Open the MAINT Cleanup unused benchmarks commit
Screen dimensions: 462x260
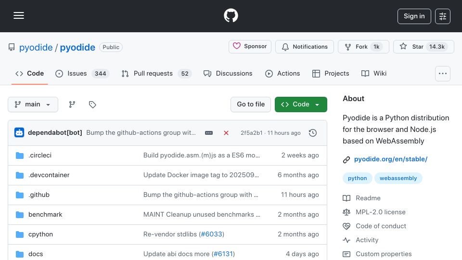pyautogui.click(x=202, y=215)
